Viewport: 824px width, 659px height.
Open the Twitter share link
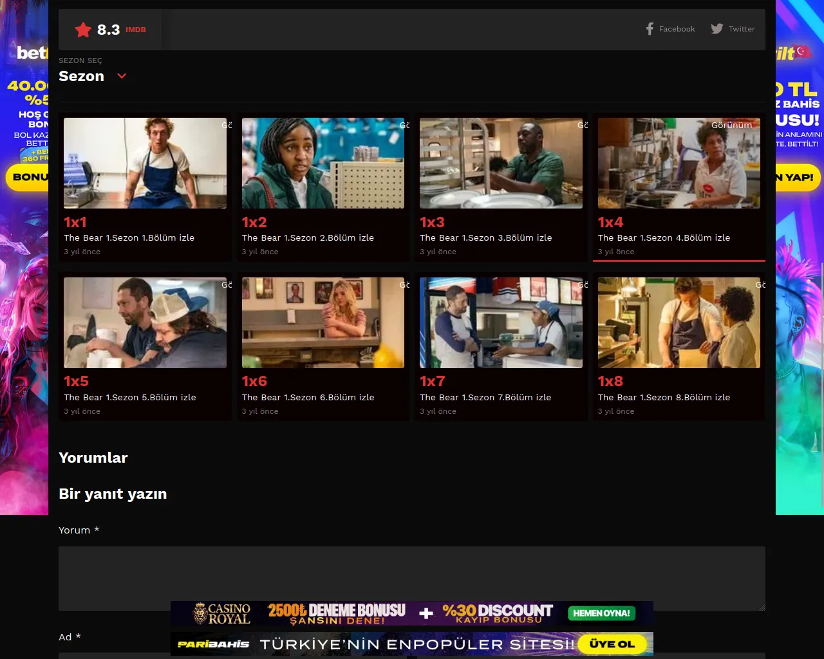tap(733, 29)
